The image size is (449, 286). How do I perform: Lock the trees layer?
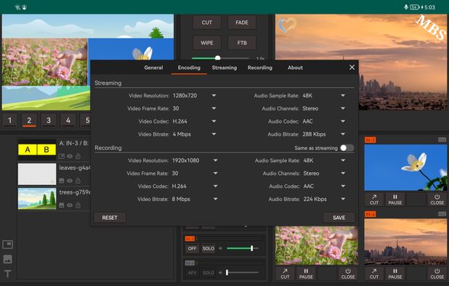[78, 205]
